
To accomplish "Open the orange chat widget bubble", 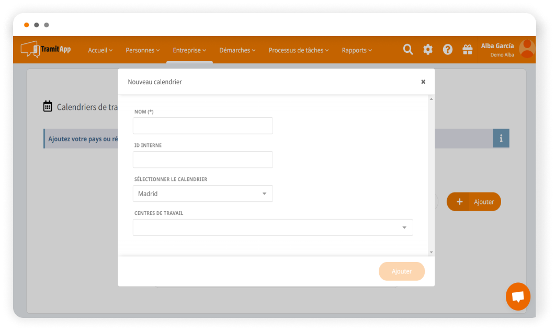I will 518,296.
